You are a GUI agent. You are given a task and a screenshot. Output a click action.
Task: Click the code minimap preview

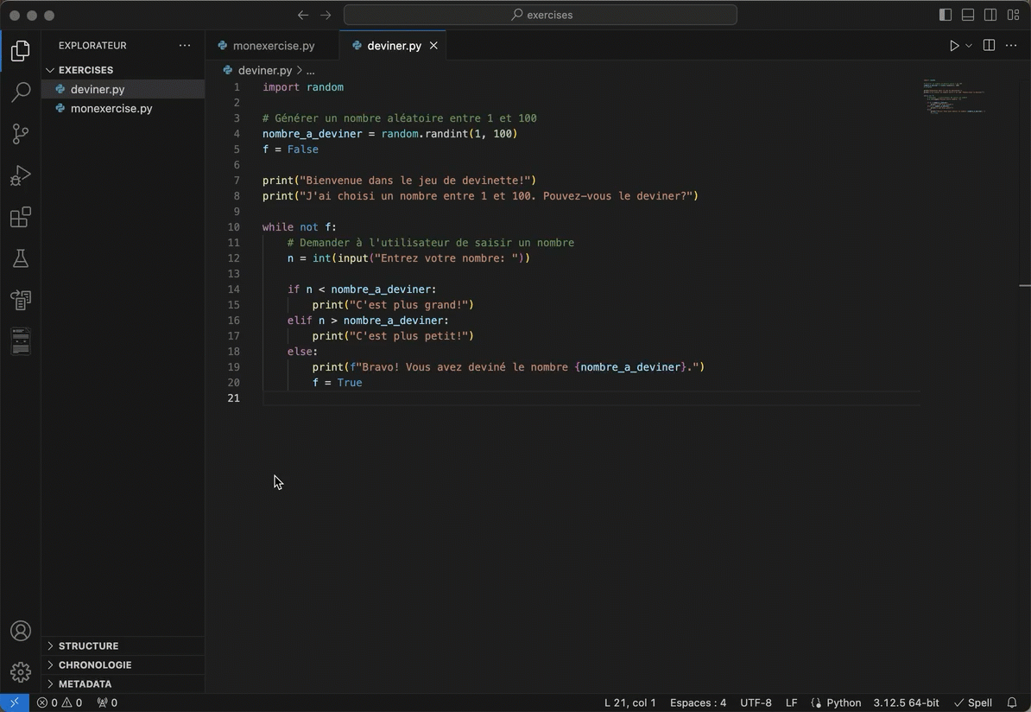pos(953,96)
